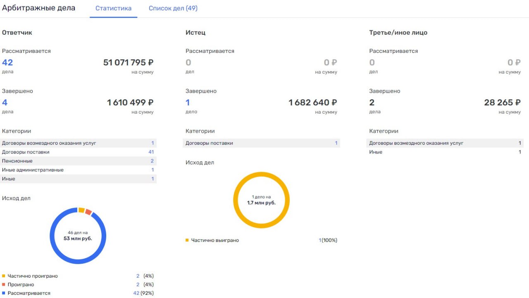This screenshot has height=298, width=529.
Task: Select the Ответчик completed amount 1 610 499 ₽
Action: point(130,103)
